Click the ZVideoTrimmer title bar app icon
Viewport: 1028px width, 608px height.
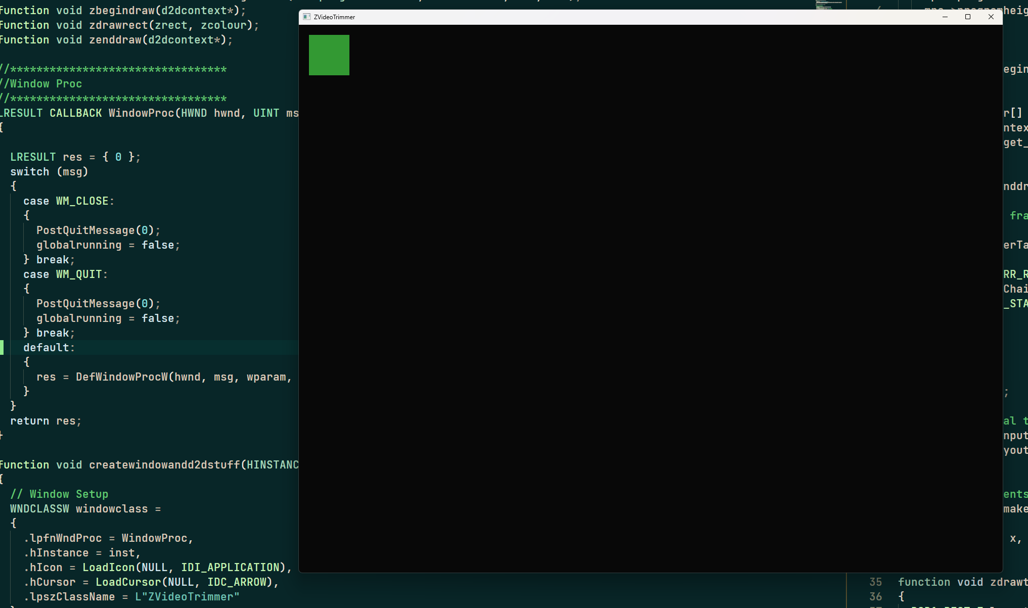point(306,17)
